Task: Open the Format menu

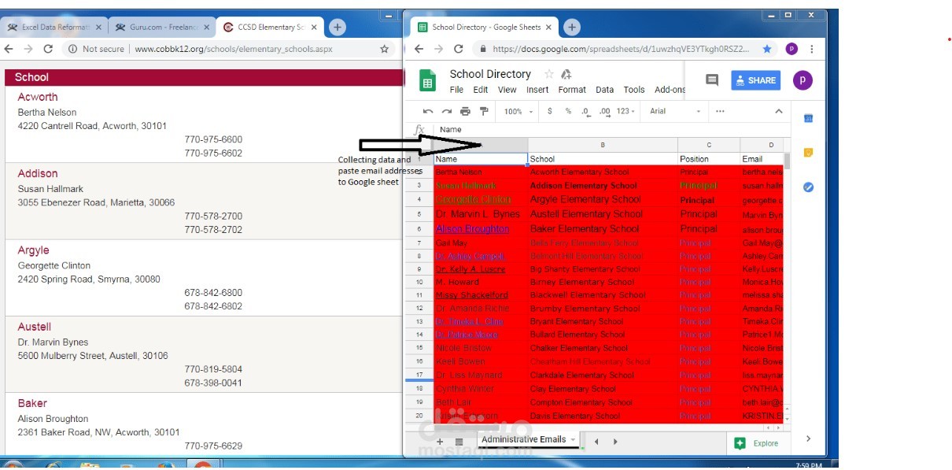Action: click(572, 90)
